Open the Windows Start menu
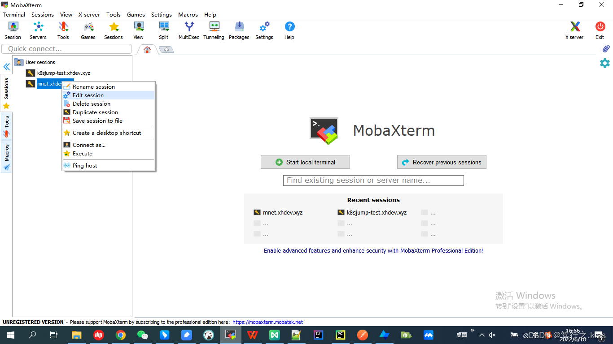Image resolution: width=613 pixels, height=344 pixels. (x=10, y=335)
